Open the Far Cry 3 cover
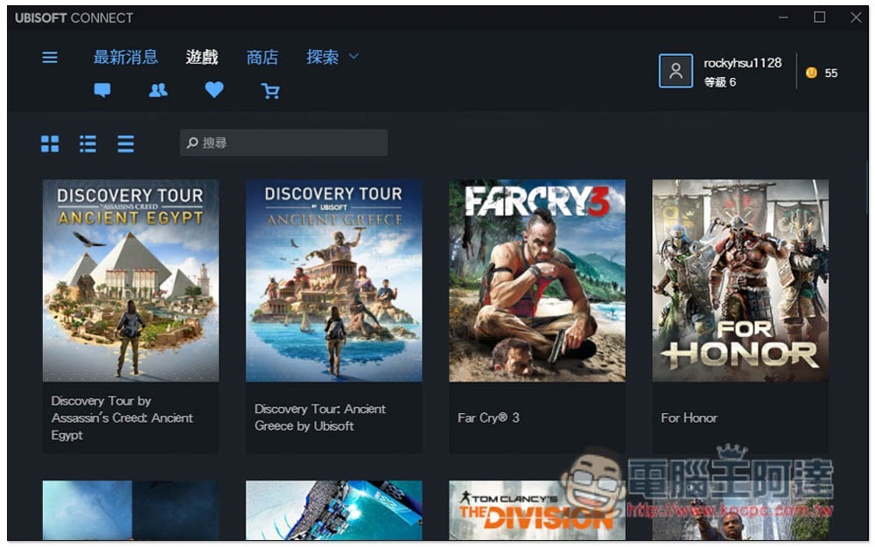Image resolution: width=875 pixels, height=547 pixels. pyautogui.click(x=537, y=280)
